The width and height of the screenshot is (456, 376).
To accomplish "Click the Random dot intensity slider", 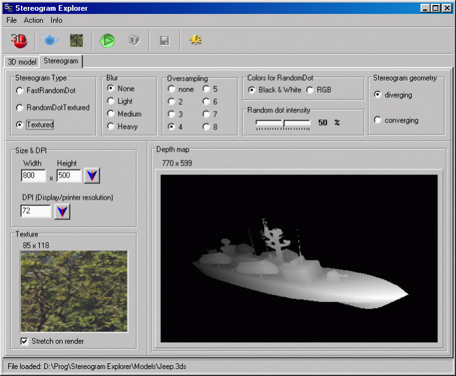I will [x=283, y=123].
